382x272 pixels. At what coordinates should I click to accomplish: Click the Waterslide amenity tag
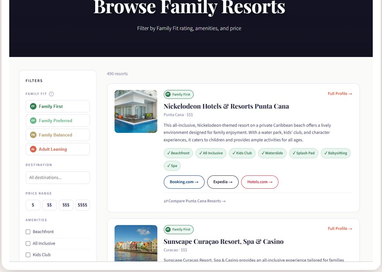coord(273,153)
